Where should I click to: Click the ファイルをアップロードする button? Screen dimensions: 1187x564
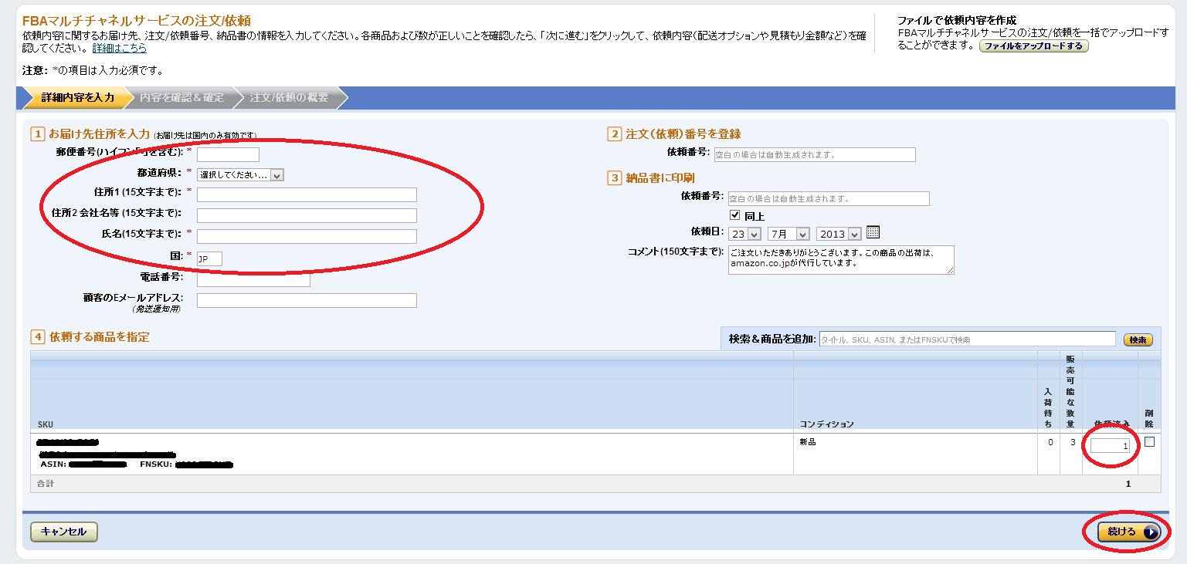(x=1033, y=46)
